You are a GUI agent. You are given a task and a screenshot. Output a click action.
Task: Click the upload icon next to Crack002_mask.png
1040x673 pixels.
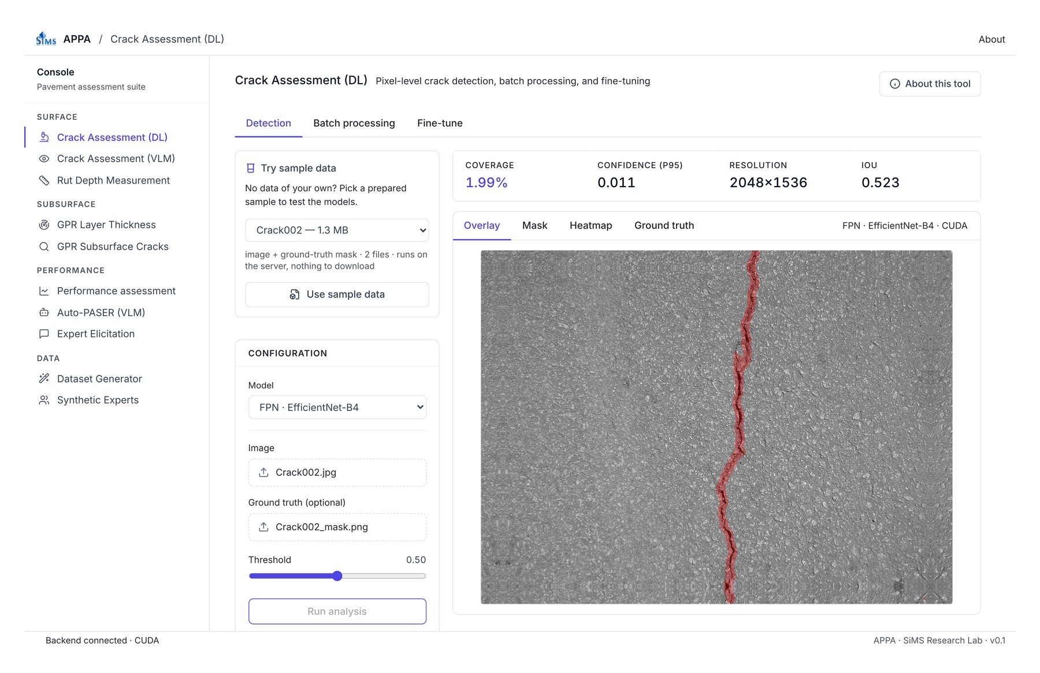(263, 527)
